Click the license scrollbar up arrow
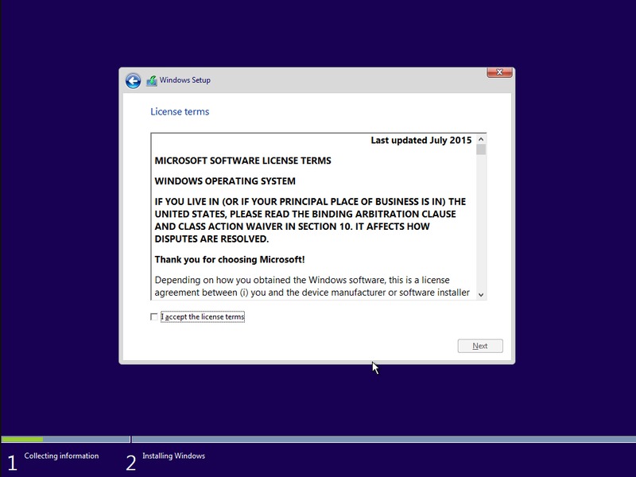This screenshot has height=477, width=636. (x=481, y=139)
